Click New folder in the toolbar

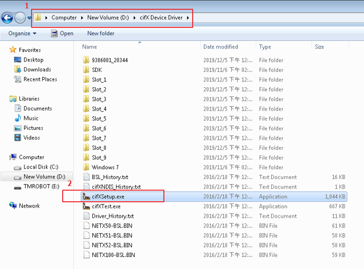101,34
